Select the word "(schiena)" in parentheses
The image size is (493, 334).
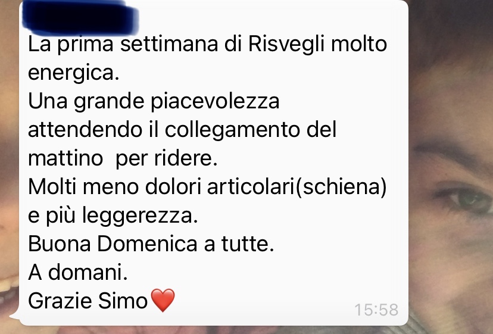pos(341,187)
